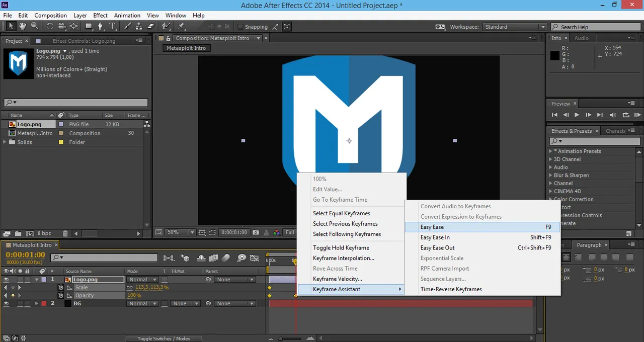Select the Puppet Pin tool
The height and width of the screenshot is (342, 644).
coord(181,27)
